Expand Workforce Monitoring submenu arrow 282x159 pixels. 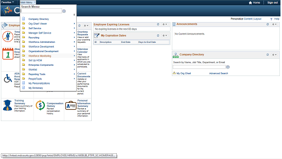74,56
